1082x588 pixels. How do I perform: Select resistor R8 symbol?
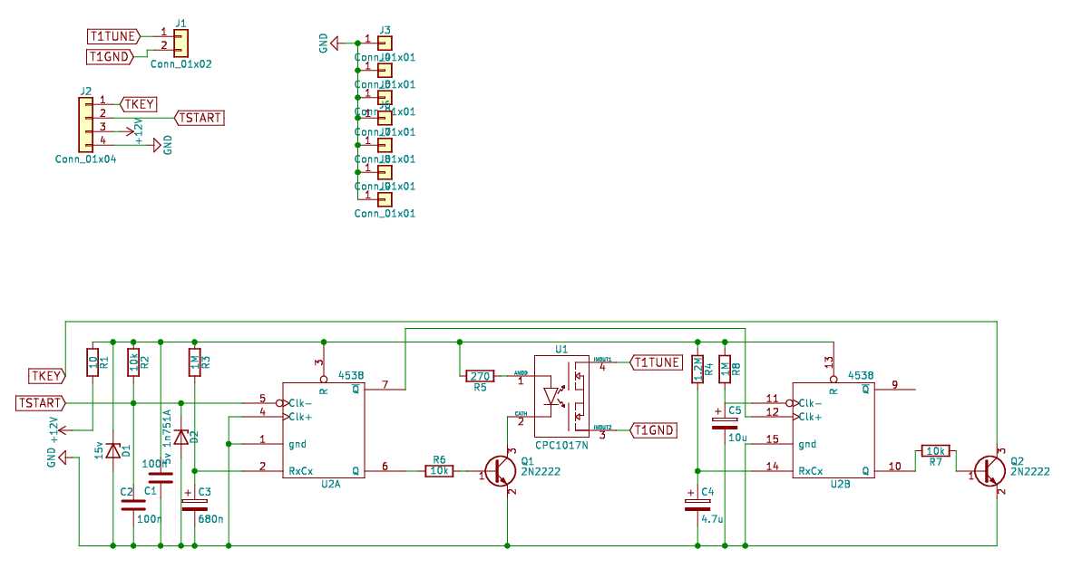tap(725, 369)
